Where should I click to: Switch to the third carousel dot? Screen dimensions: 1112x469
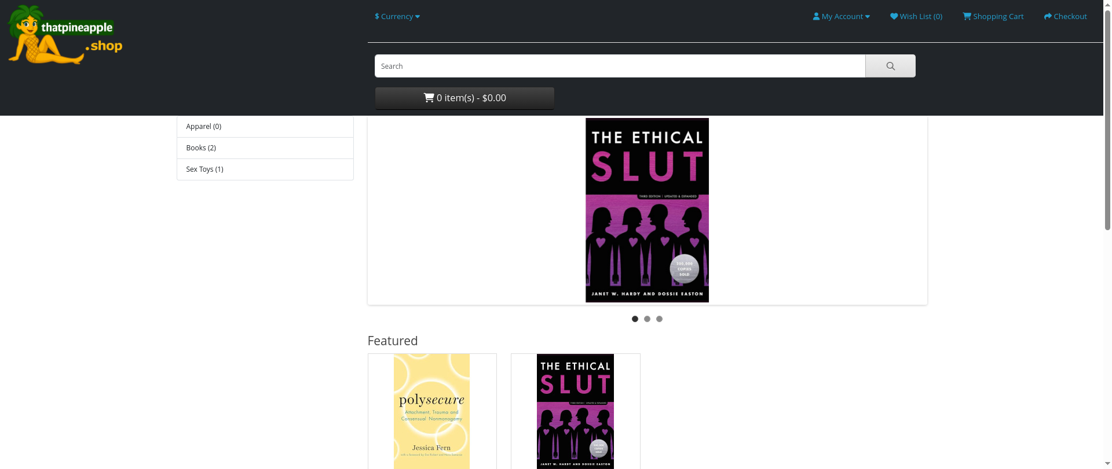pyautogui.click(x=659, y=319)
